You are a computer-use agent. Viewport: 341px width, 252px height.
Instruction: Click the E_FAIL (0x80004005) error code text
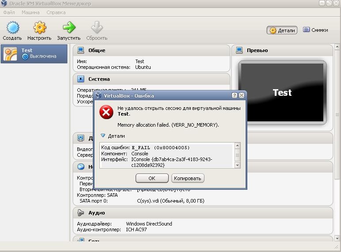click(161, 148)
